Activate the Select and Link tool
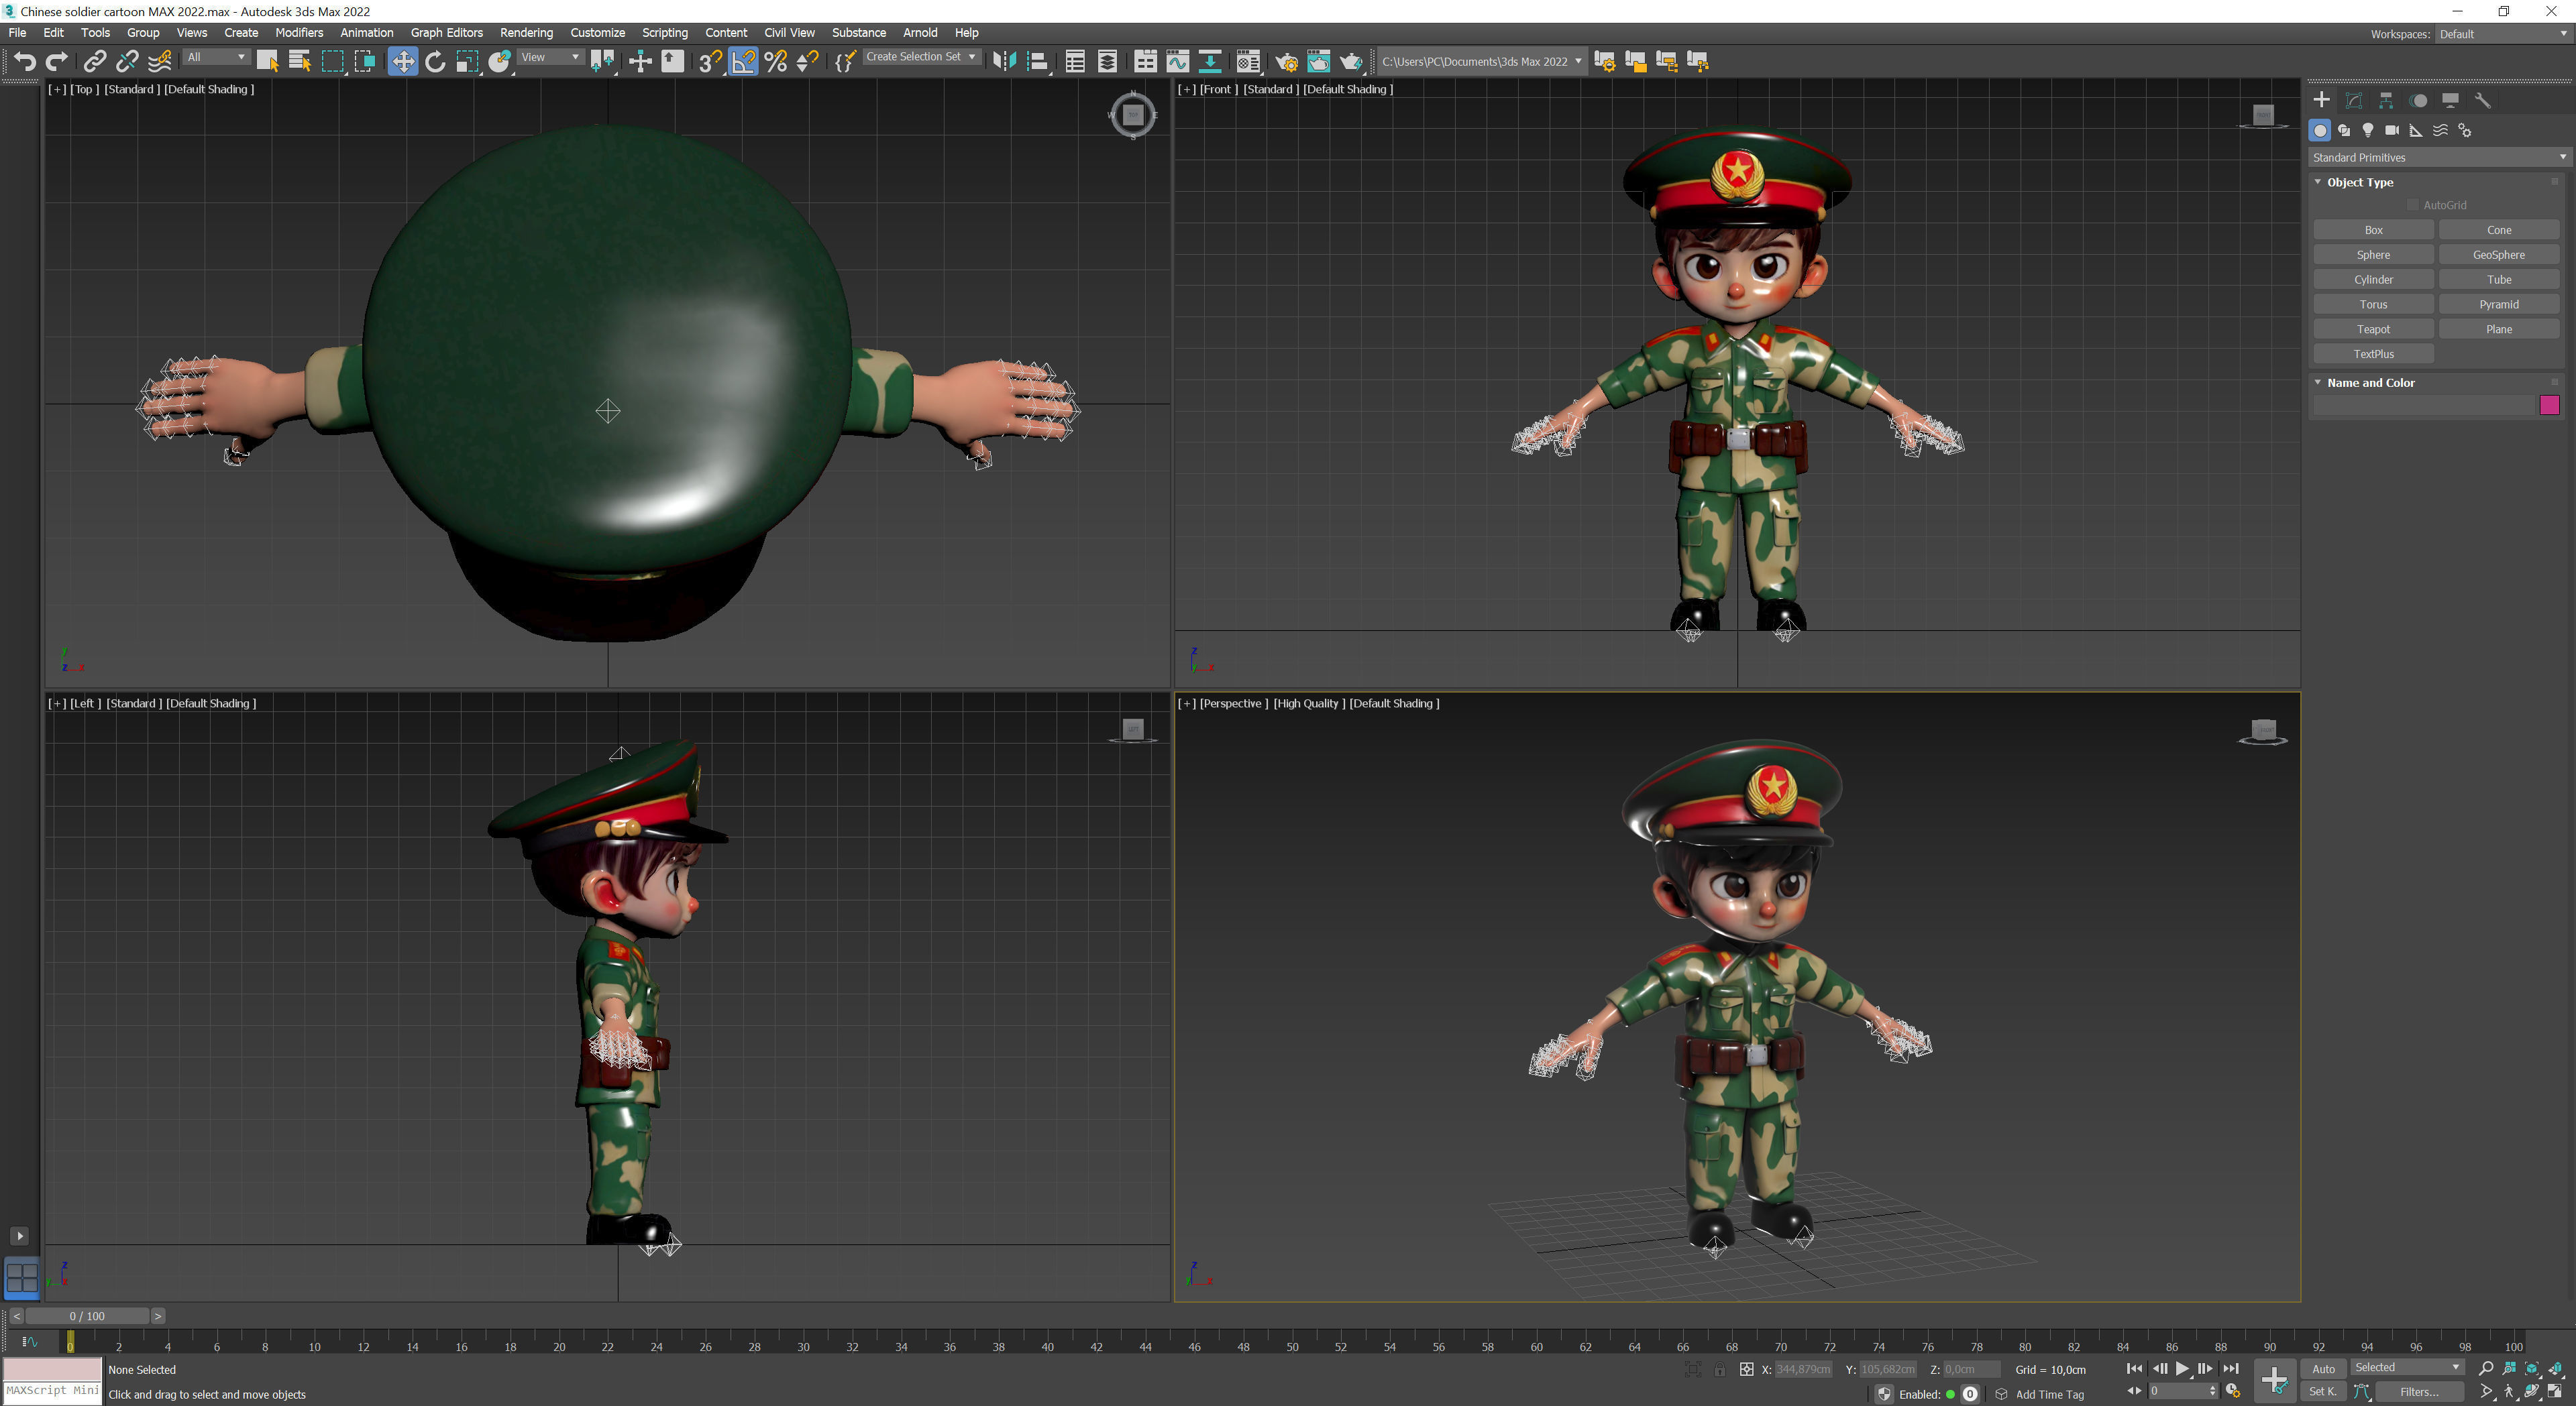Screen dimensions: 2576x1406 (x=94, y=62)
